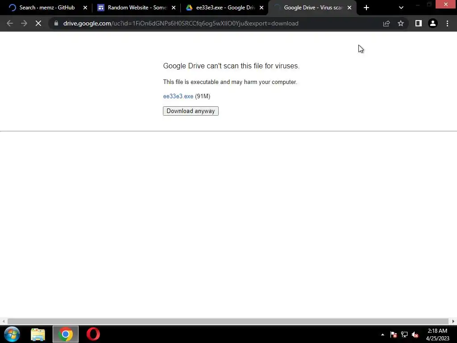This screenshot has height=343, width=457.
Task: Open Windows Explorer from taskbar
Action: 38,334
